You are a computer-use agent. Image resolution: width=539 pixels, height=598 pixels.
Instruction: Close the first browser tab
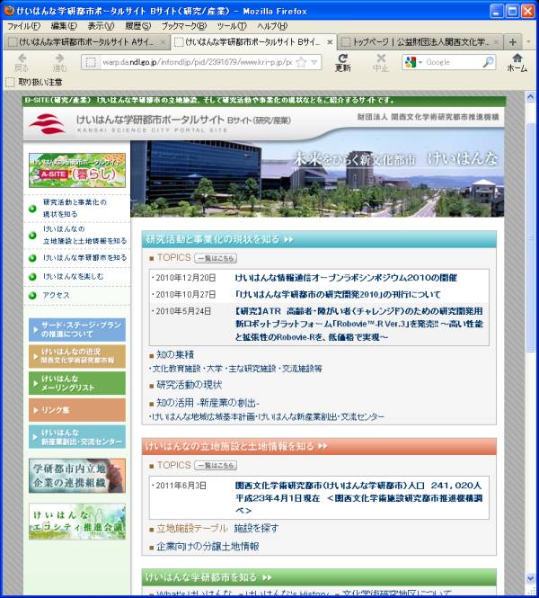point(162,42)
